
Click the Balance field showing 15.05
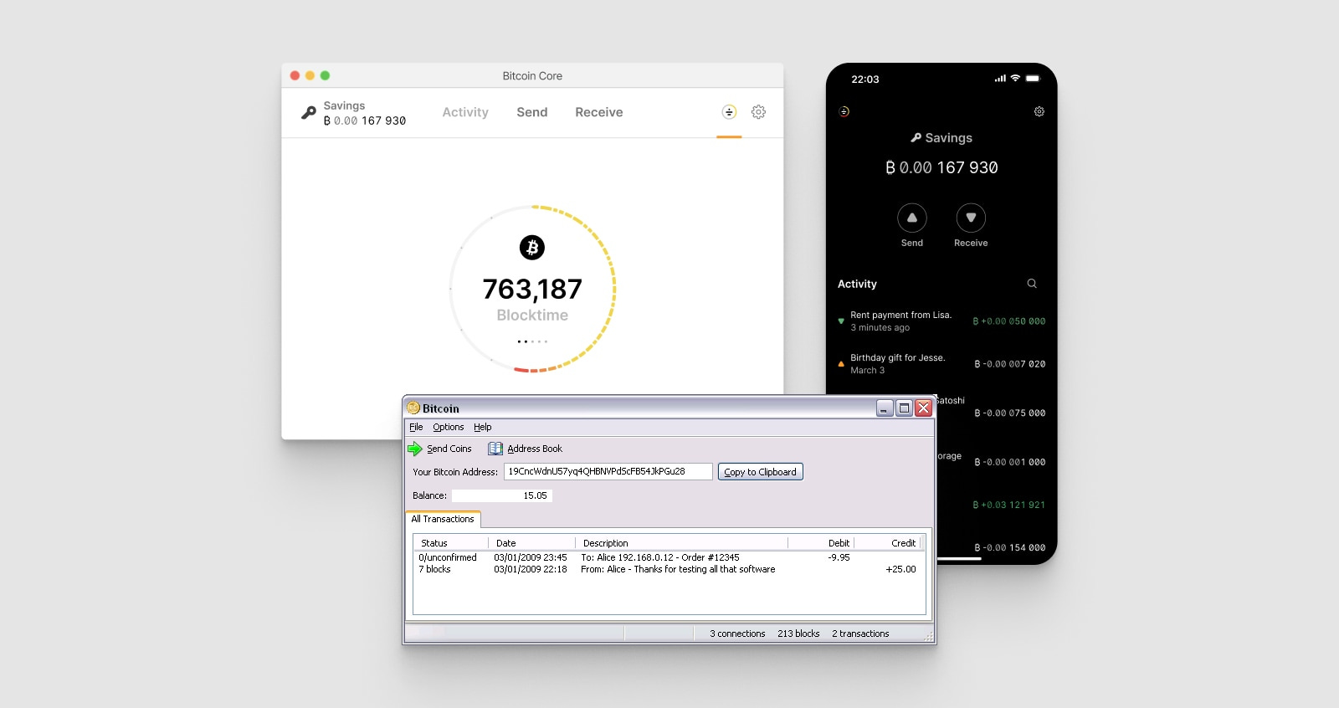click(502, 495)
